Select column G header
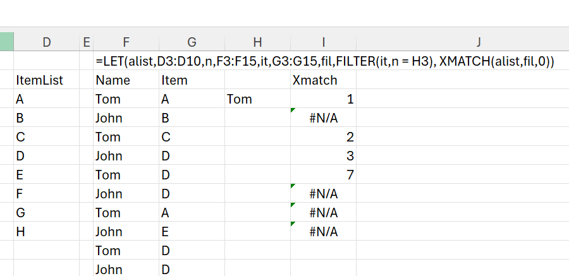Screen dimensions: 569x276 (x=192, y=42)
